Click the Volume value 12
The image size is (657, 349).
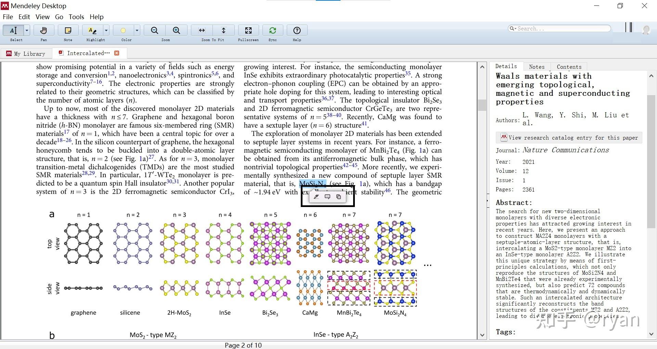coord(526,171)
